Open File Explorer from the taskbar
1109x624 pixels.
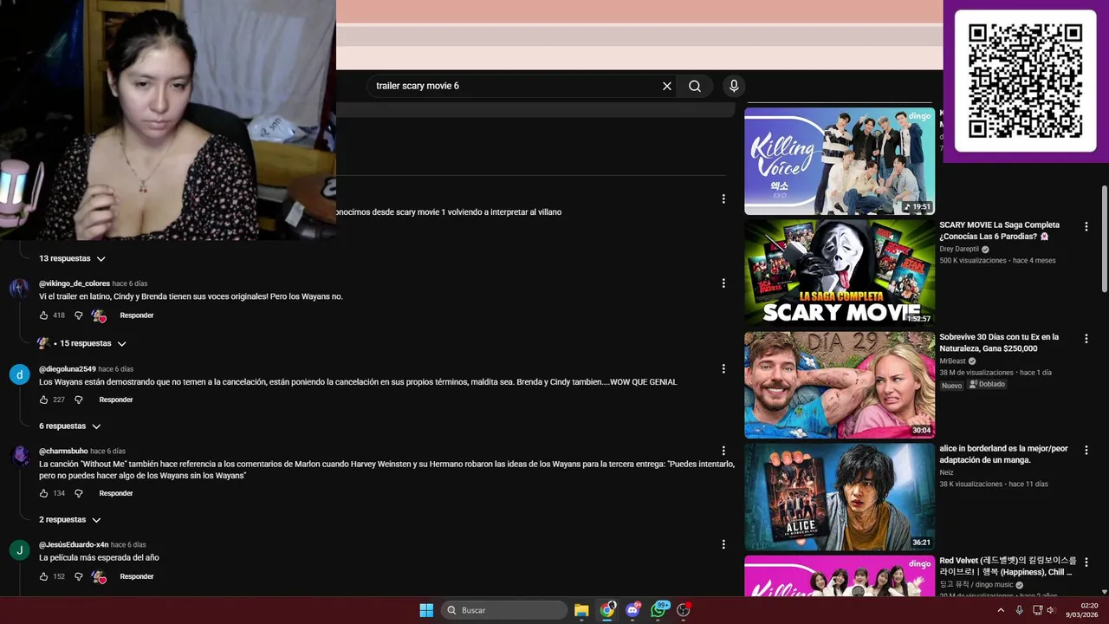coord(581,610)
